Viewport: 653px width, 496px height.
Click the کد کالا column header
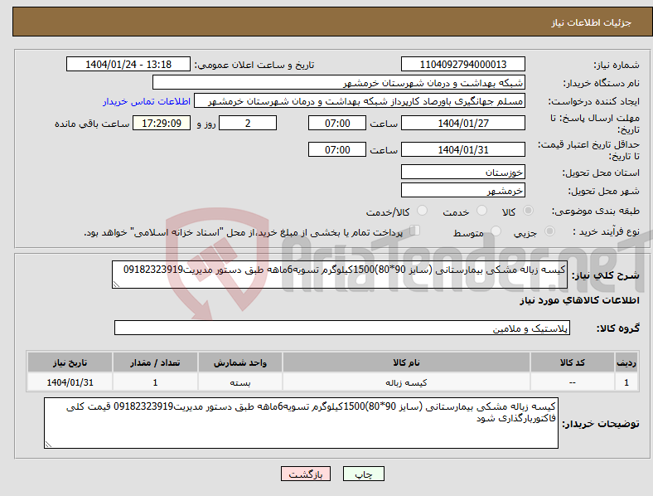pos(573,362)
